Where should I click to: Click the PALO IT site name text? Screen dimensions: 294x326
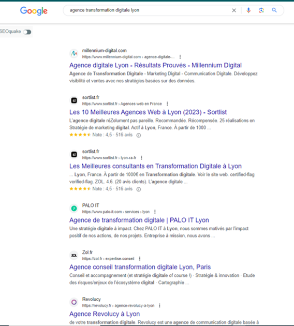pos(91,205)
